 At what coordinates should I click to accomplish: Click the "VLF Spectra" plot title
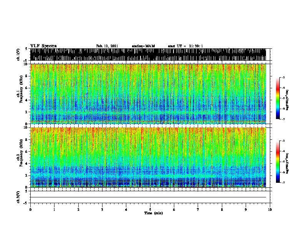[43, 46]
